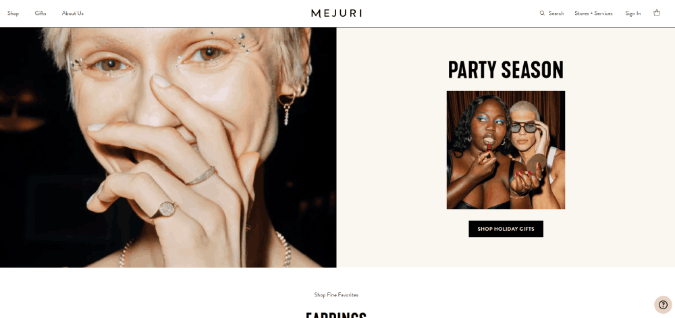Open the Gifts menu
The height and width of the screenshot is (318, 675).
(40, 14)
